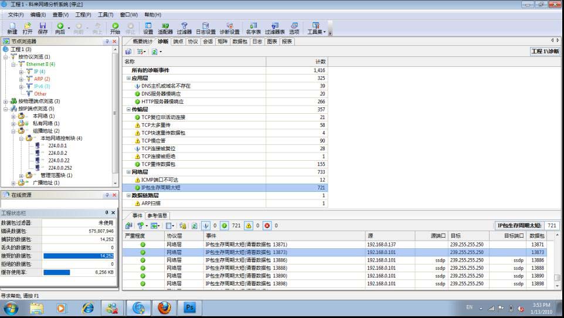Open the 适配器 (Adapter) toolbar icon

click(x=165, y=28)
